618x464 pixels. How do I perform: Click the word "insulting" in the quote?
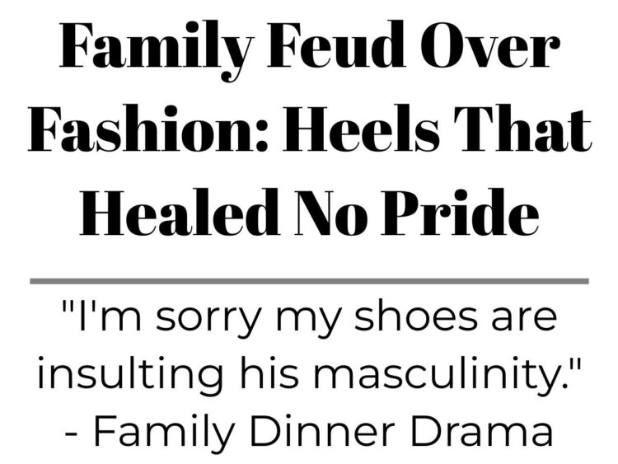click(129, 374)
